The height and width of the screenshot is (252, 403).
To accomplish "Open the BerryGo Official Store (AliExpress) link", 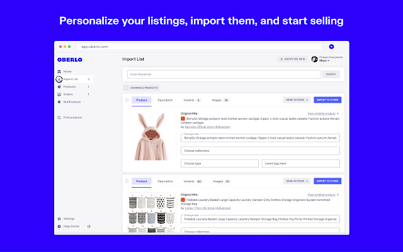I will pos(208,127).
